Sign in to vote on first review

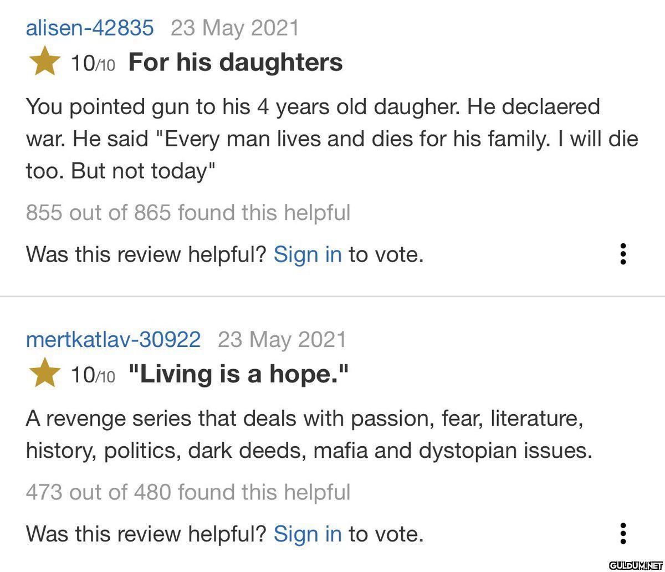[x=308, y=254]
